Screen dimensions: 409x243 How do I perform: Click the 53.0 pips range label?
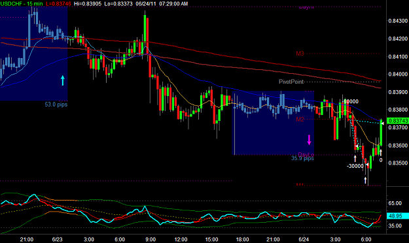tap(56, 105)
